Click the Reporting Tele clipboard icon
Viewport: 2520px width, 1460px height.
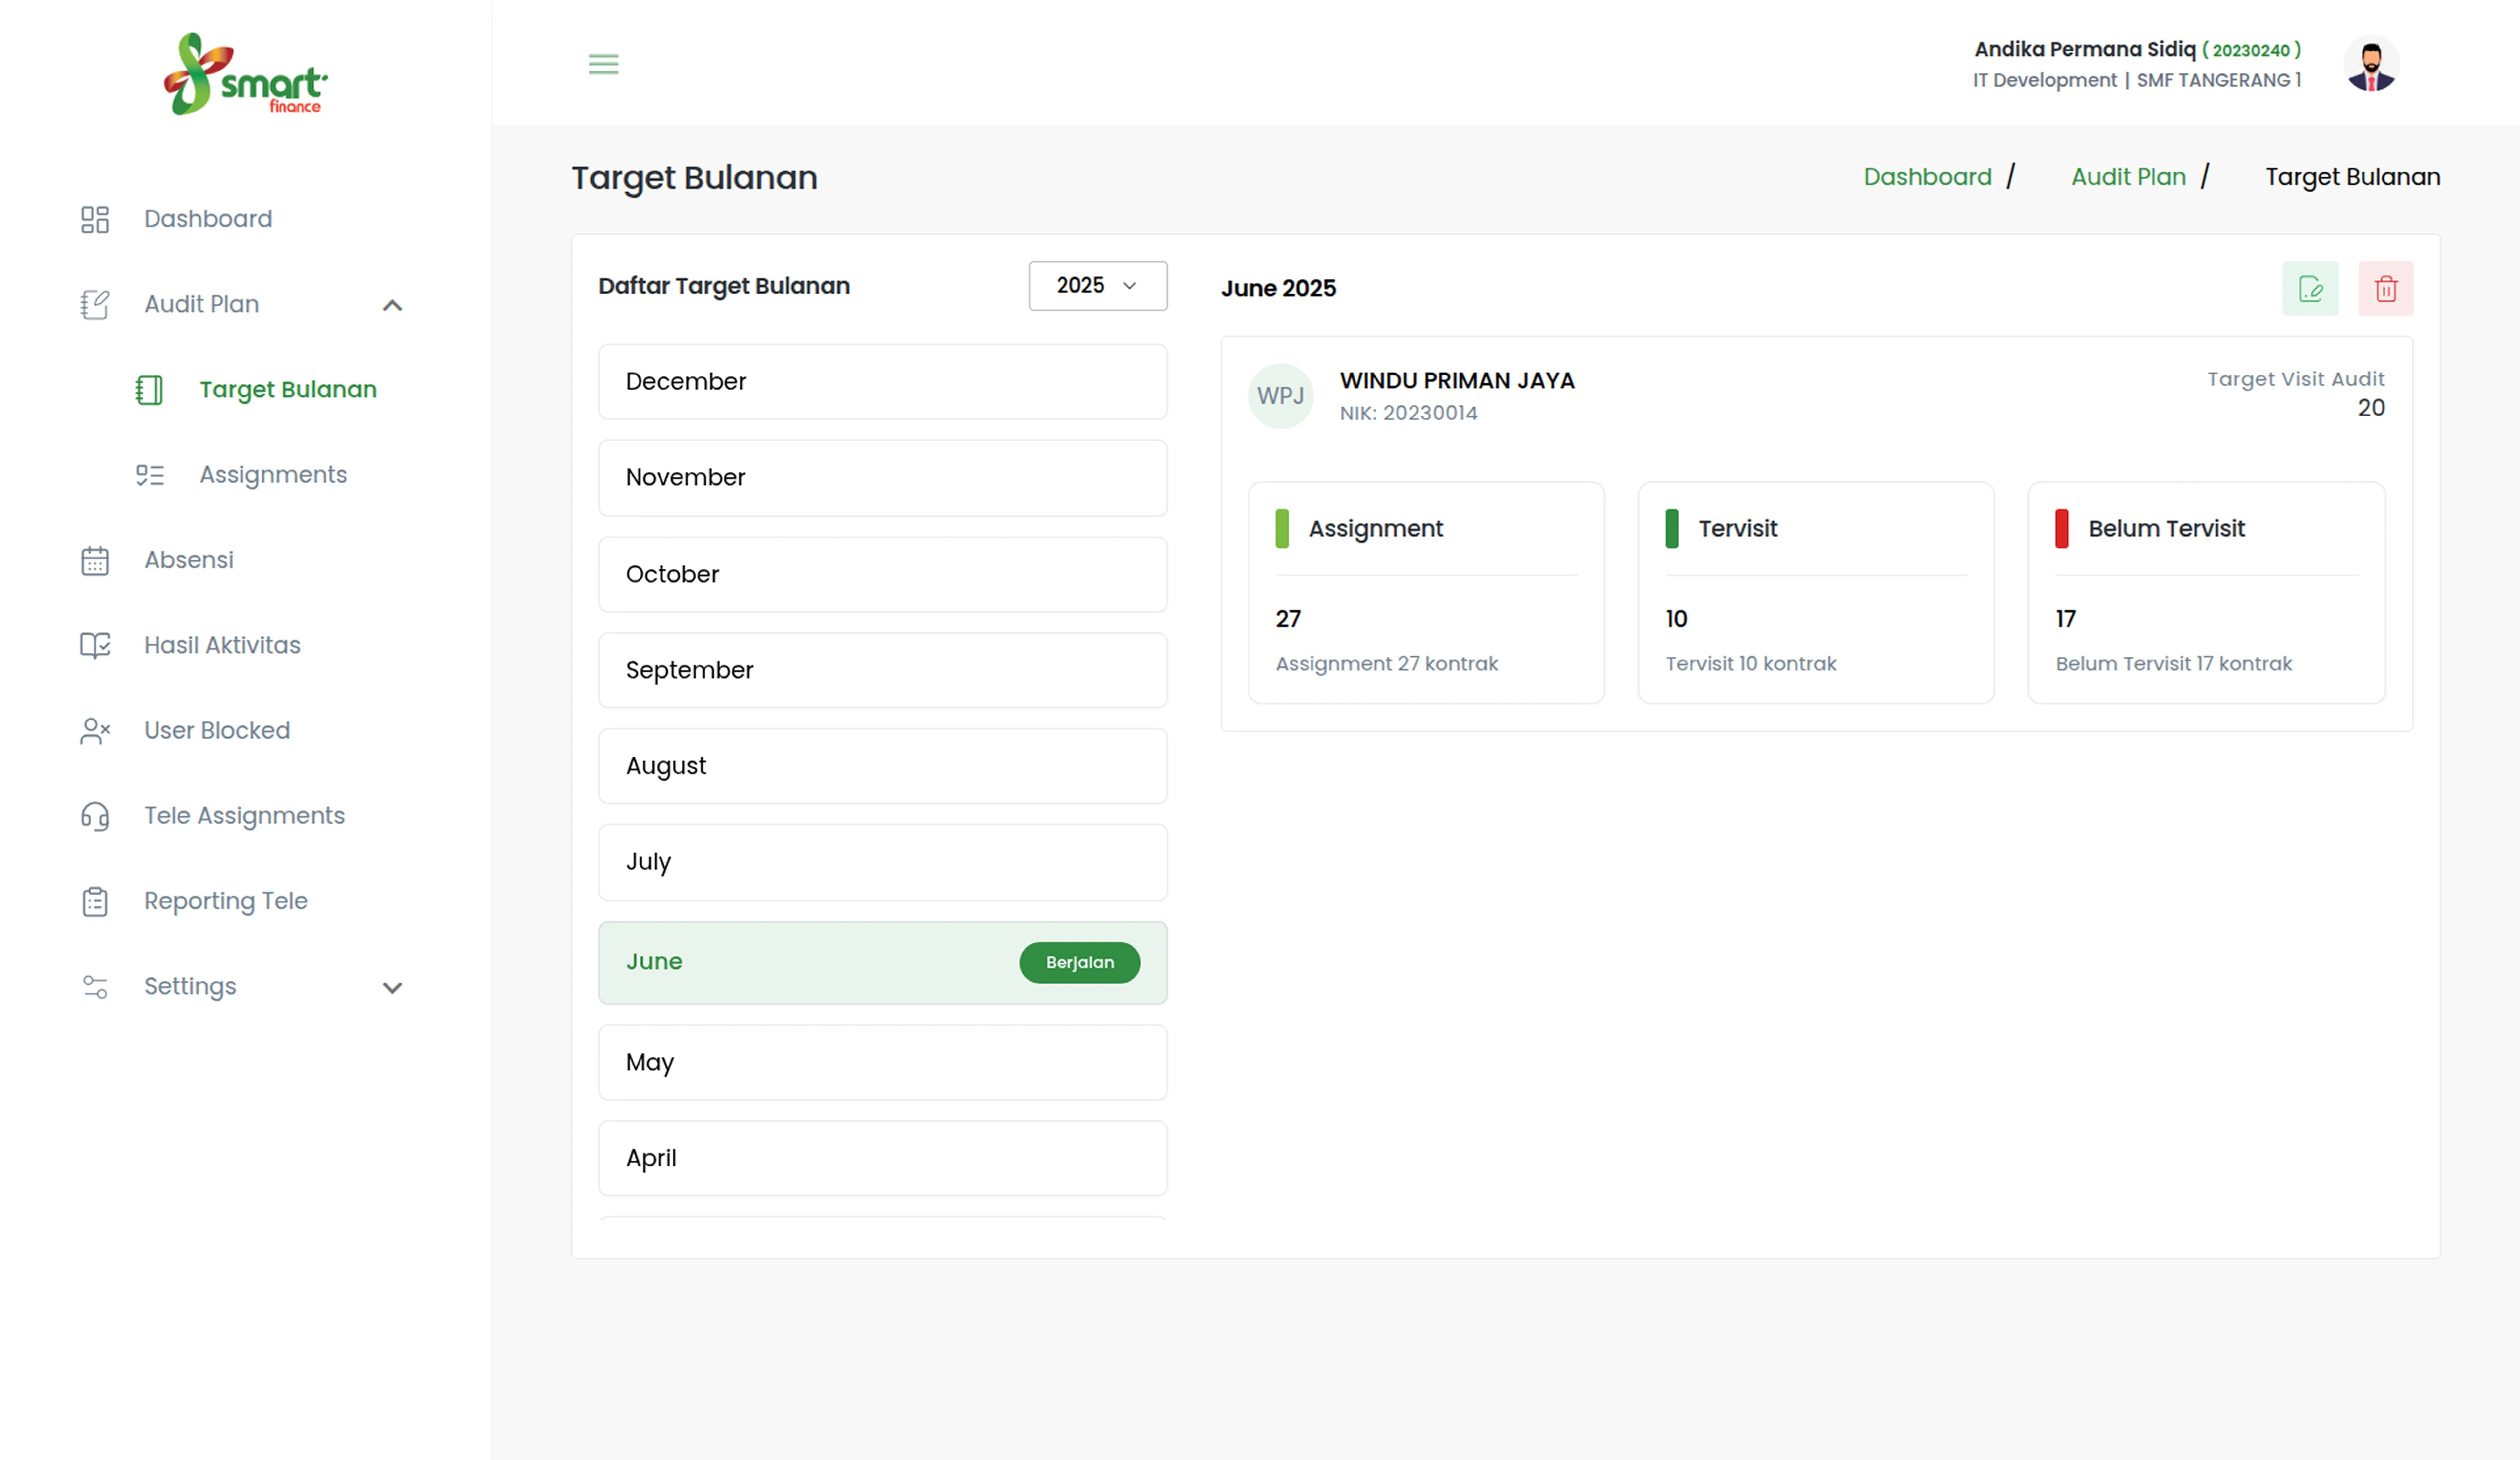(95, 902)
